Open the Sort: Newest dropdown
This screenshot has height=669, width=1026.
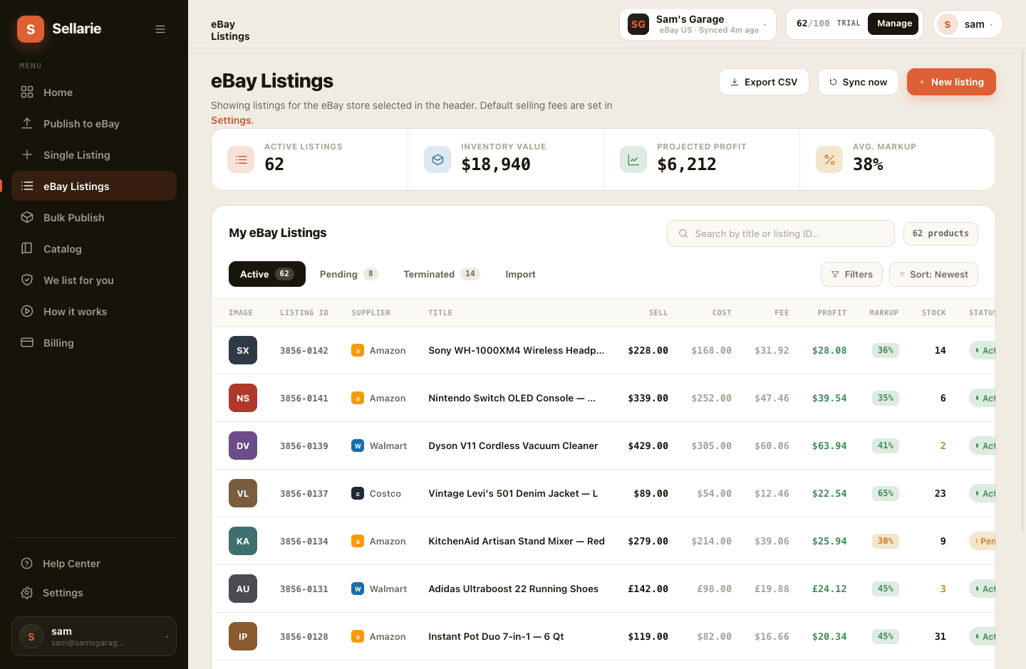coord(933,274)
